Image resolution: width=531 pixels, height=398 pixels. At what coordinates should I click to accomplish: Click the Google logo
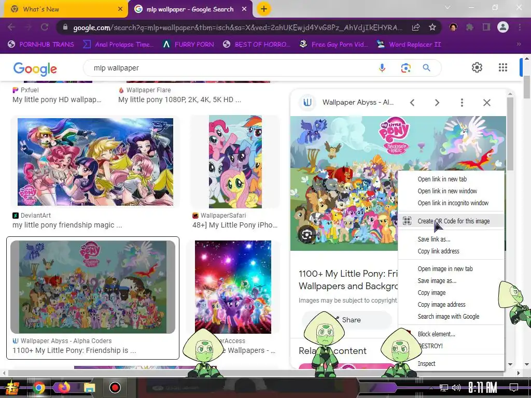pos(35,69)
